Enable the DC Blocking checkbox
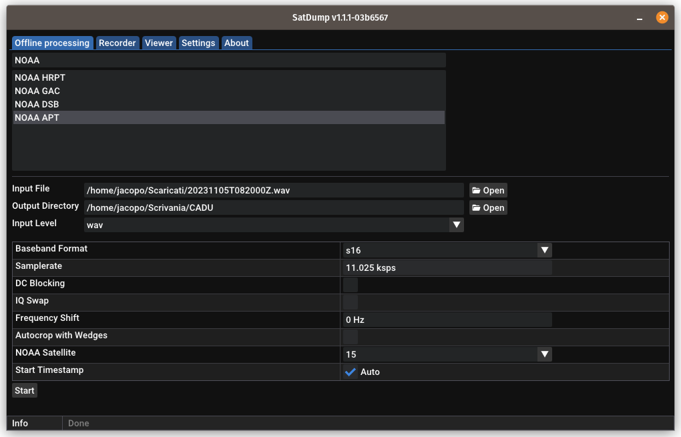The image size is (681, 437). 351,285
